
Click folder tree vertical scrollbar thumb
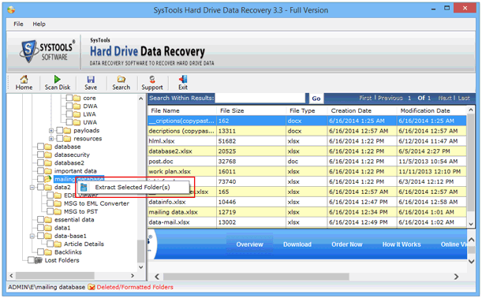[140, 251]
